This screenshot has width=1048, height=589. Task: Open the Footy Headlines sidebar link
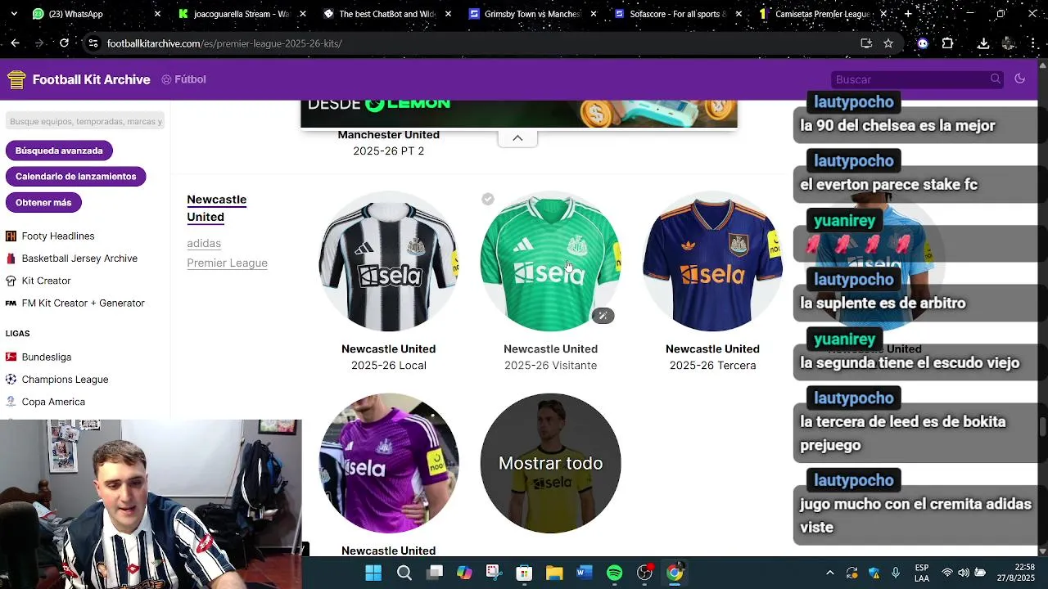pos(58,236)
